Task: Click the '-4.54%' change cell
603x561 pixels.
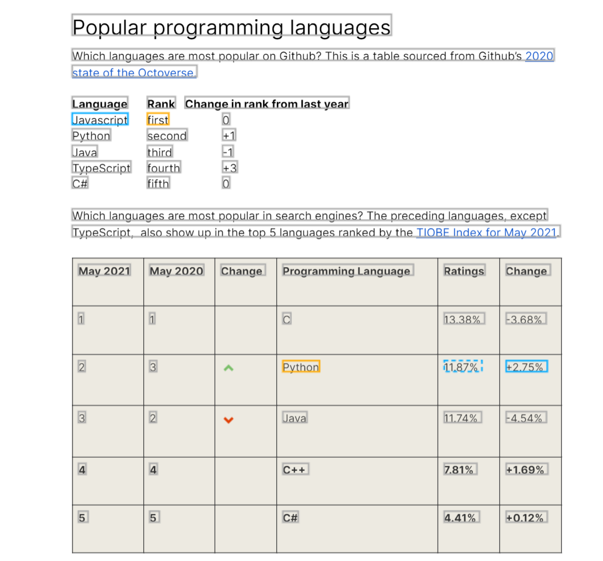Action: click(526, 418)
